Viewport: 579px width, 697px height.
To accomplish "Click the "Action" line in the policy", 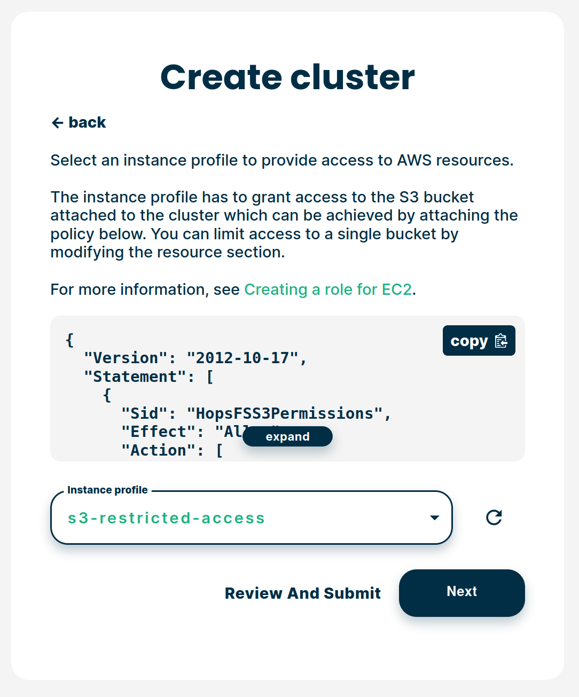I will pos(171,450).
